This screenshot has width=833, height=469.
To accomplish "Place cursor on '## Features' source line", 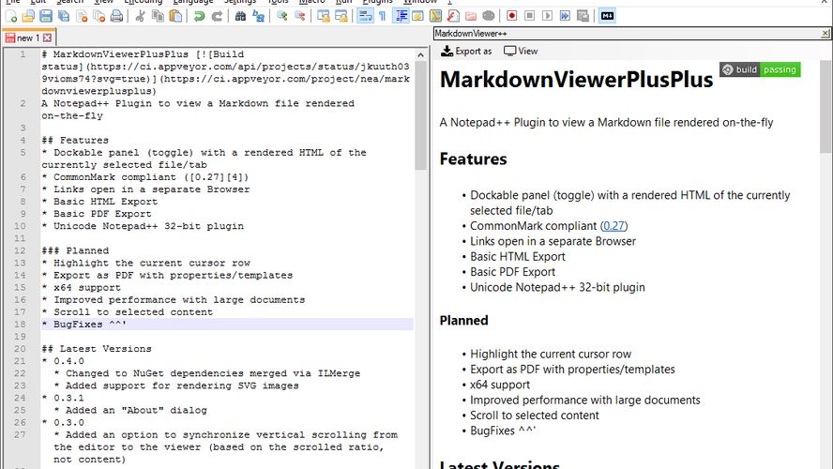I will [75, 140].
